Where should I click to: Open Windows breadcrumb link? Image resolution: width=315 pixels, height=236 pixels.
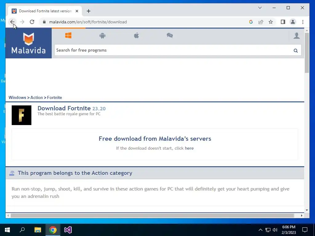click(x=17, y=97)
